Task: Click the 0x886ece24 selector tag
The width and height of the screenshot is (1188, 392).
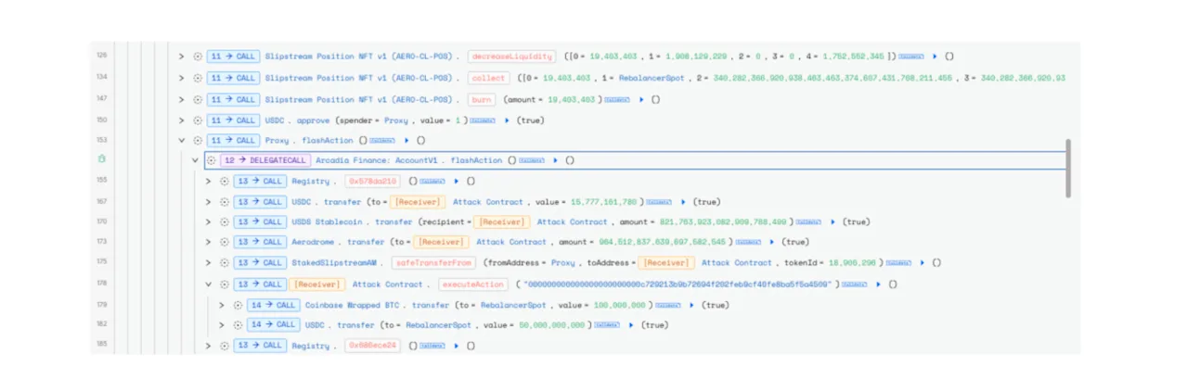Action: [372, 346]
